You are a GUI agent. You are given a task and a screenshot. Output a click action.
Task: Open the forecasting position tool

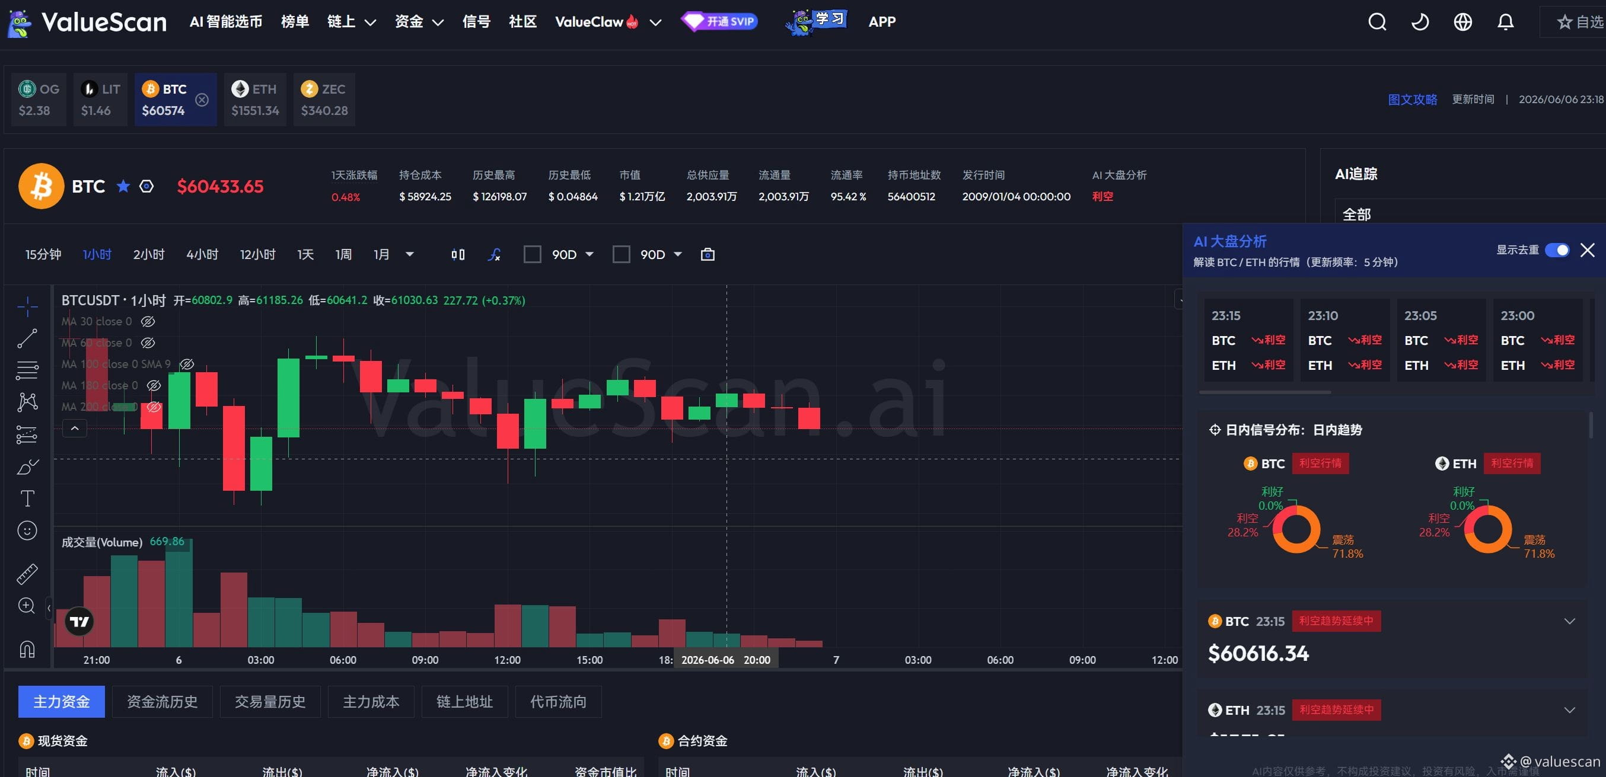point(27,434)
